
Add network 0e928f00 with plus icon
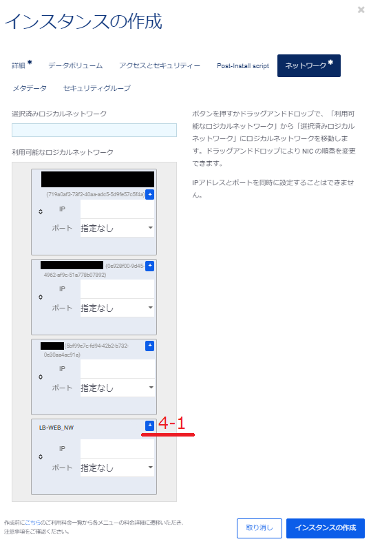click(x=149, y=266)
